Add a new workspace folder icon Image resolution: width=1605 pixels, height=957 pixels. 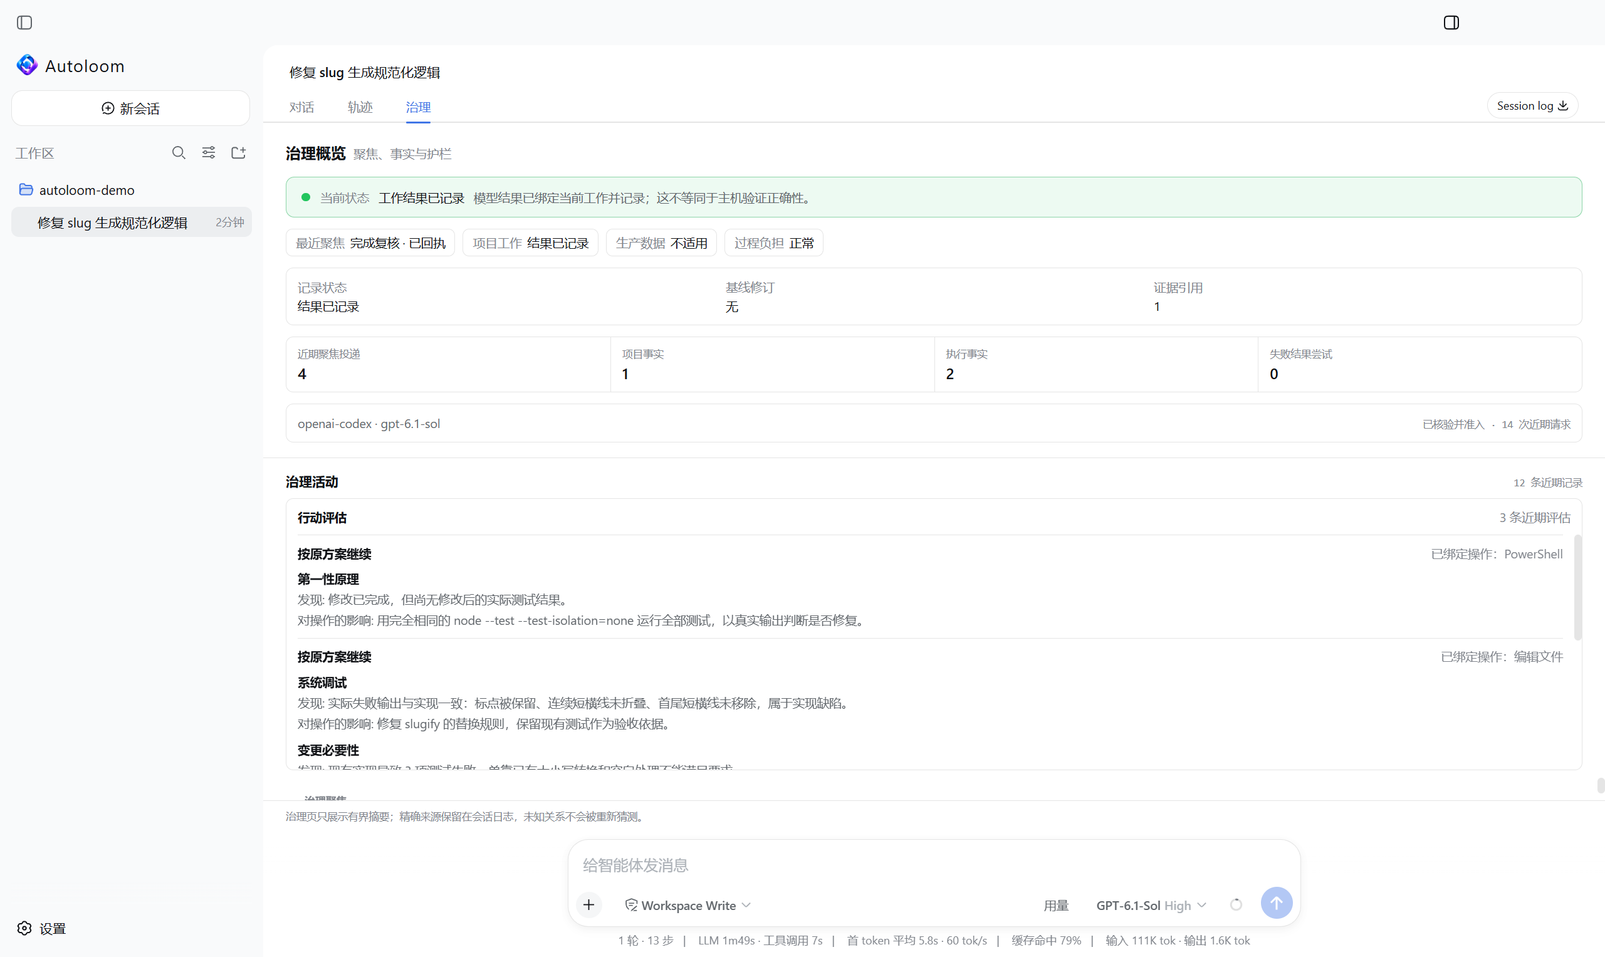coord(239,153)
